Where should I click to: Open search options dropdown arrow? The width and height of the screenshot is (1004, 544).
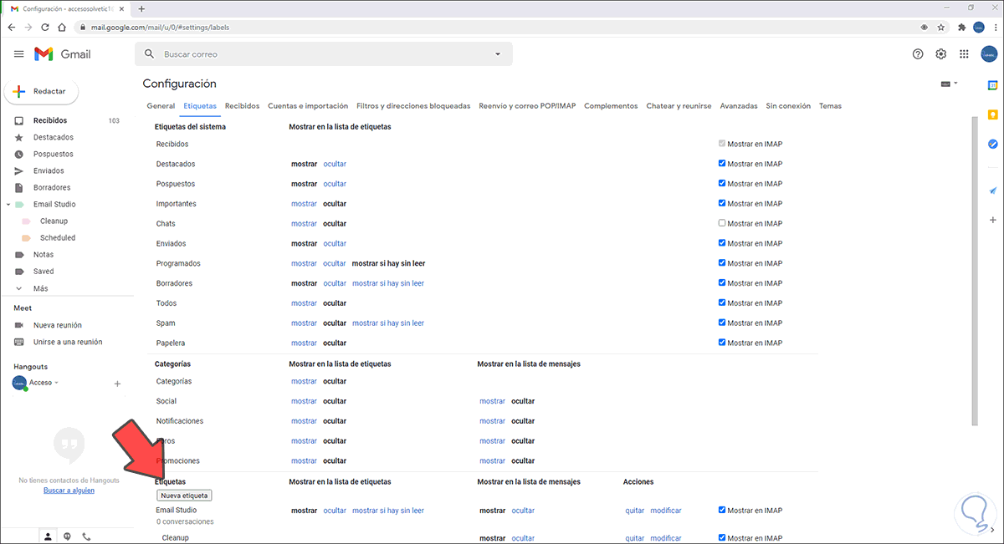497,54
